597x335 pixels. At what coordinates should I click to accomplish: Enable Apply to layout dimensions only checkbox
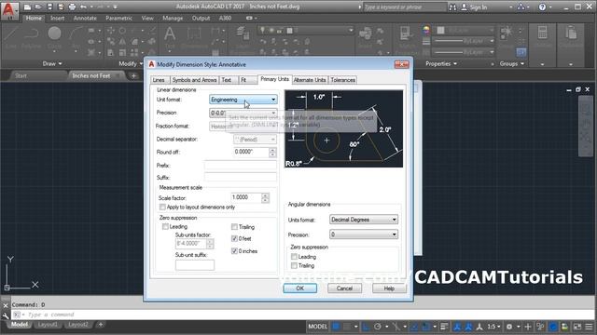[x=162, y=207]
